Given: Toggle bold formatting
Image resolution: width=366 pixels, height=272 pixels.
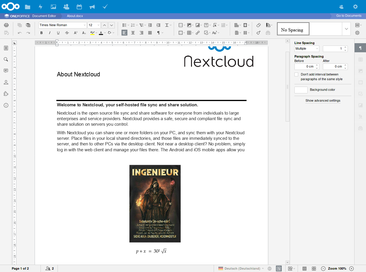Looking at the screenshot, I should [x=41, y=33].
